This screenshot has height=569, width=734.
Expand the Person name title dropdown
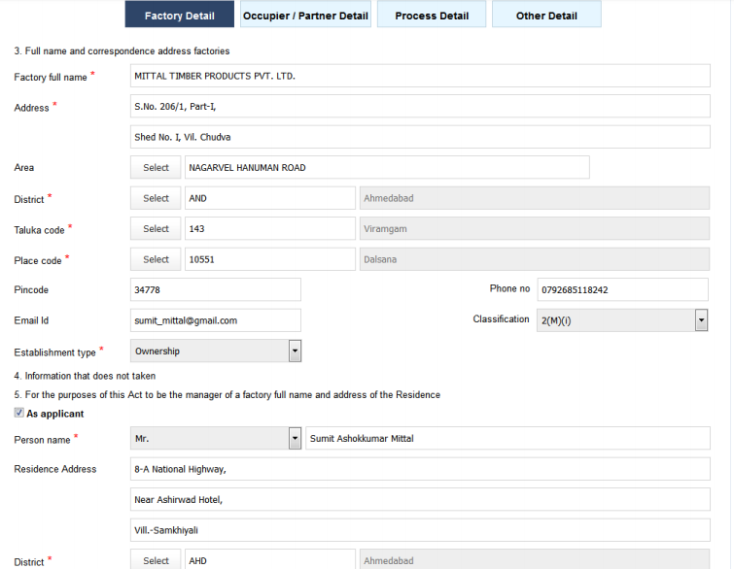point(296,439)
